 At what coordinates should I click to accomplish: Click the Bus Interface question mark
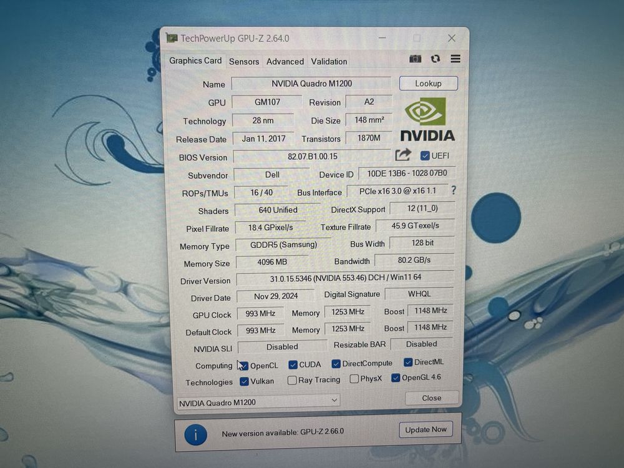tap(454, 190)
